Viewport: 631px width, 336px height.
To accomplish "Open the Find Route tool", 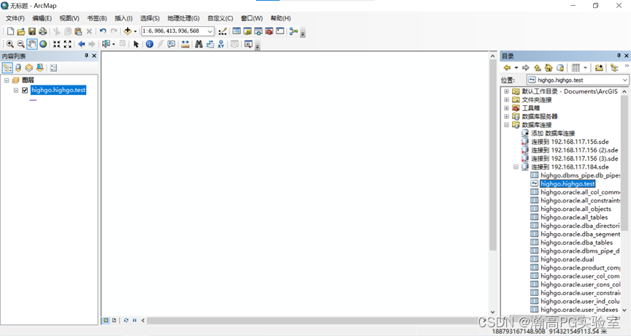I will [x=210, y=44].
